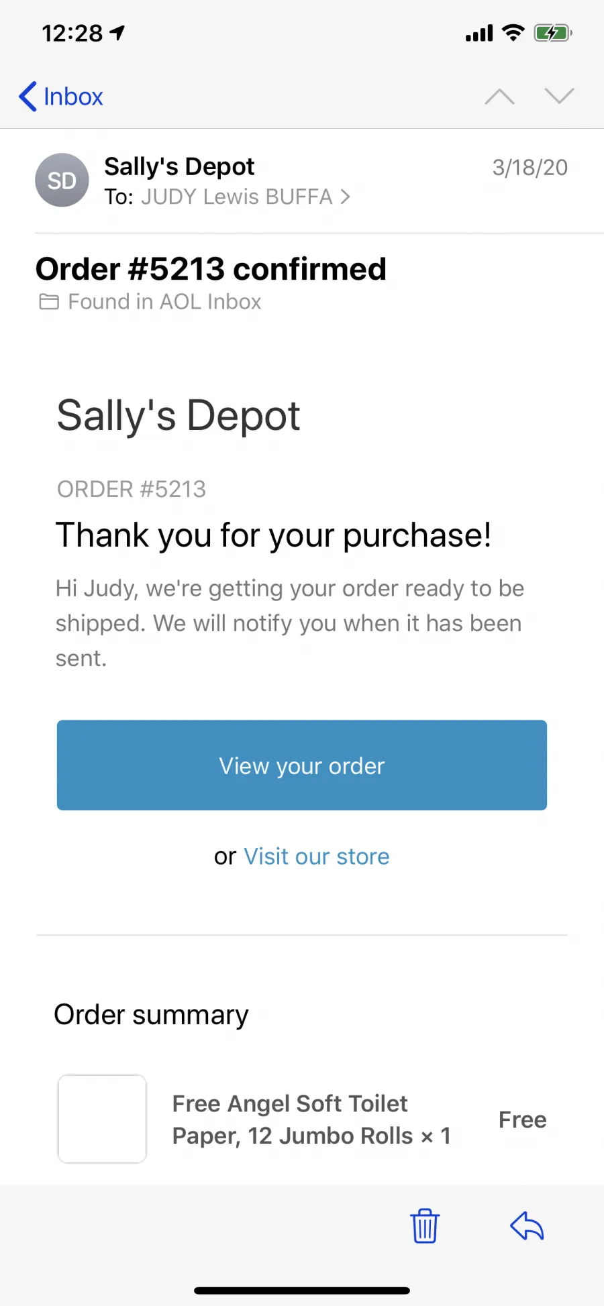The width and height of the screenshot is (604, 1306).
Task: Tap the 12:28 clock in status bar
Action: [72, 33]
